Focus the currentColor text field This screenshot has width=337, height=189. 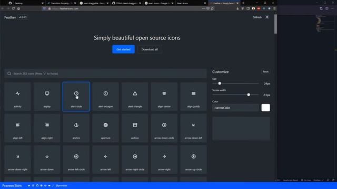click(235, 108)
